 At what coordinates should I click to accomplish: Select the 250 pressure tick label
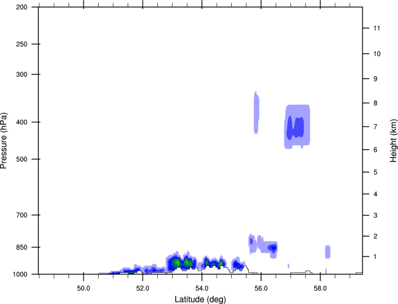(22, 44)
